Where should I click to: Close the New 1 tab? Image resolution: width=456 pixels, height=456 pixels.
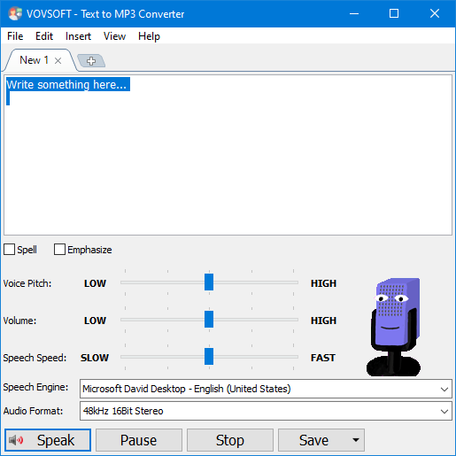coord(58,61)
